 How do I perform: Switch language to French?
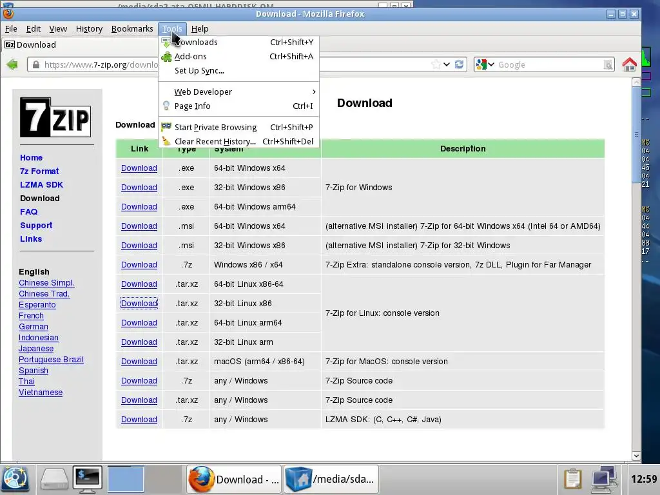(31, 316)
